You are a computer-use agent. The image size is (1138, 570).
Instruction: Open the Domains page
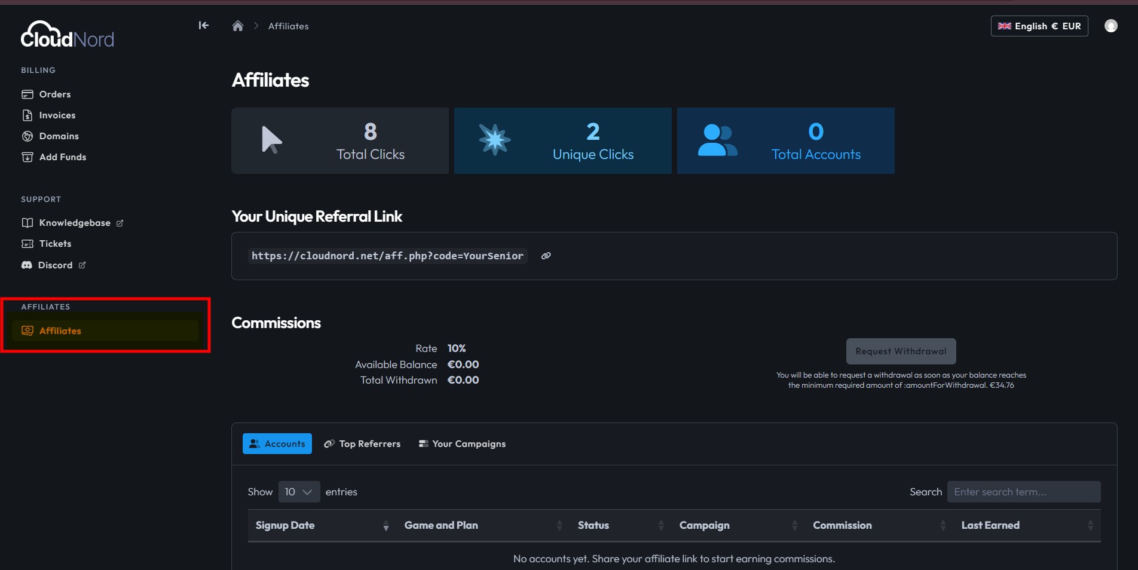(x=59, y=136)
